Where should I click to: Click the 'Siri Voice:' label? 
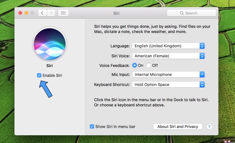pyautogui.click(x=120, y=56)
